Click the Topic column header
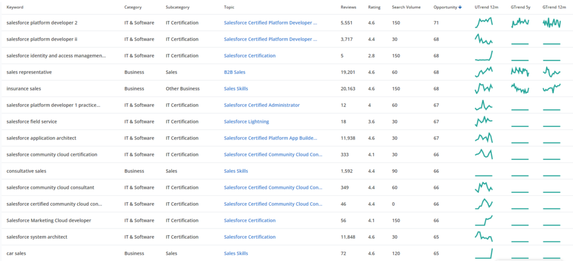The width and height of the screenshot is (573, 261). (229, 7)
